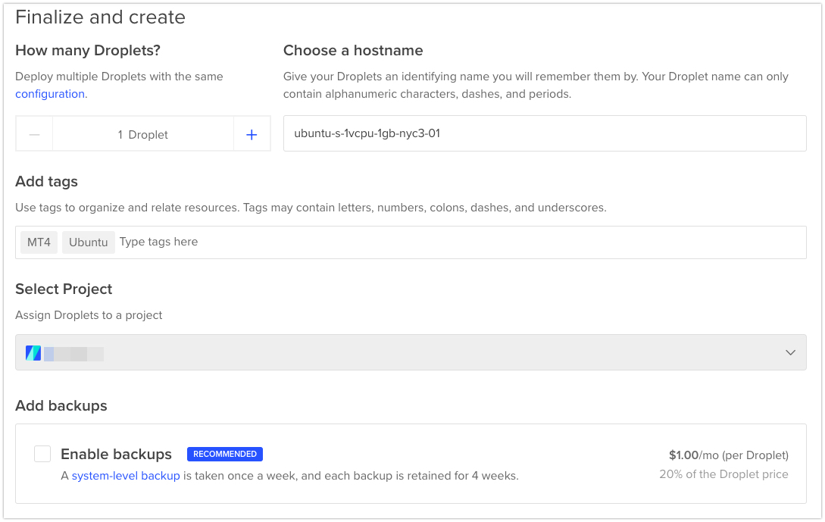
Task: Click the $1.00/mo (per Droplet) price
Action: (729, 455)
